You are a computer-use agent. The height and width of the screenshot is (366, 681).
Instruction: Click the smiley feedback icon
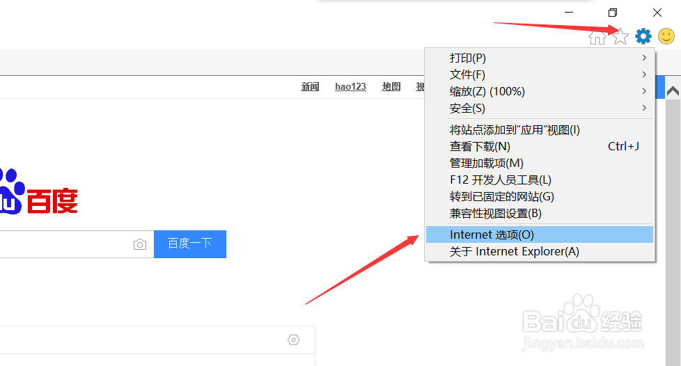(666, 36)
